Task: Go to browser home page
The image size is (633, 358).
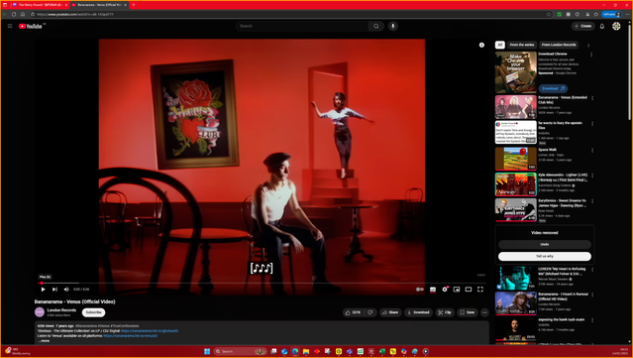Action: (x=23, y=14)
